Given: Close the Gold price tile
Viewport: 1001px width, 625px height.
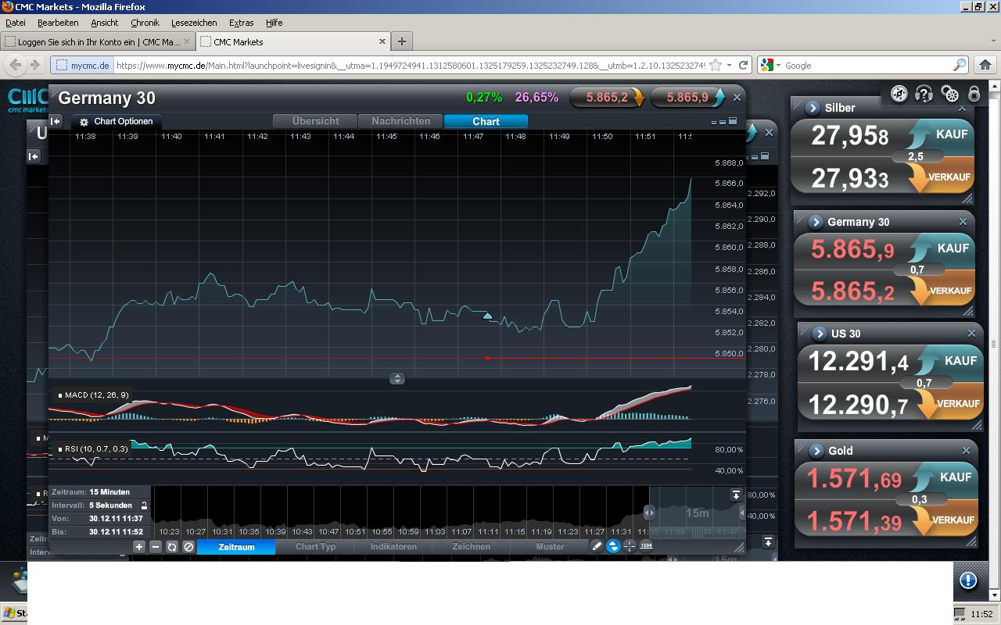Looking at the screenshot, I should click(966, 451).
